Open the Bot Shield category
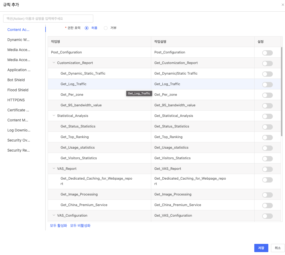 [x=16, y=80]
